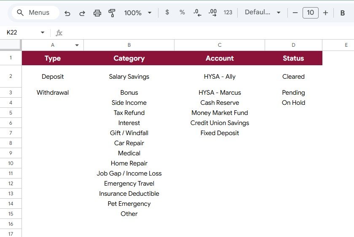The image size is (354, 237).
Task: Click the fx formula bar icon
Action: [x=59, y=33]
